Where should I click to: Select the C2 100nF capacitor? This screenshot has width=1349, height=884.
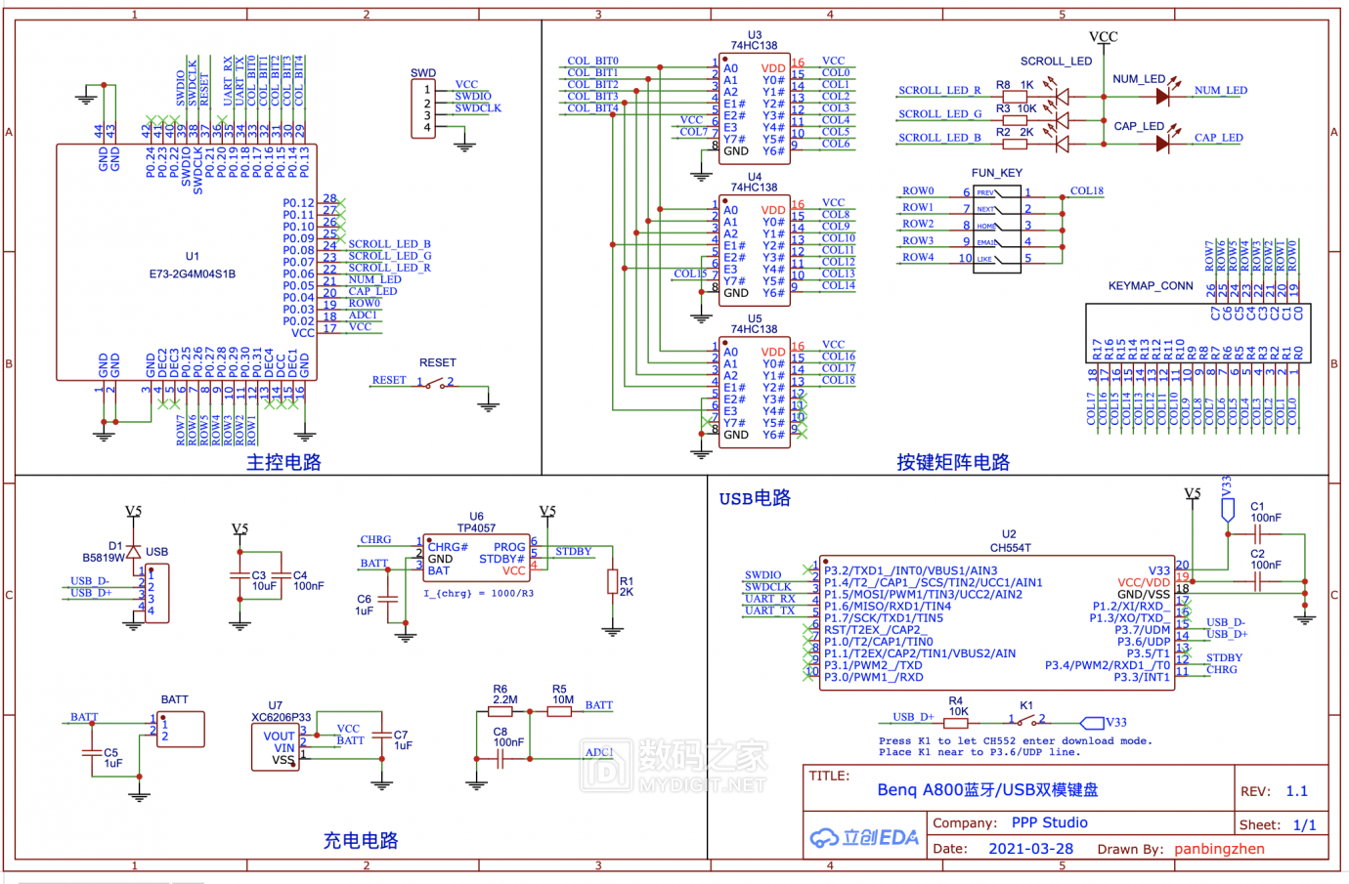click(x=1258, y=581)
